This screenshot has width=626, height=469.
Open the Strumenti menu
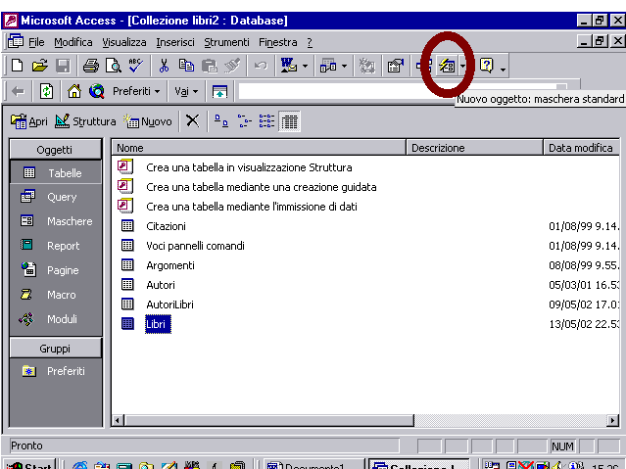(226, 42)
